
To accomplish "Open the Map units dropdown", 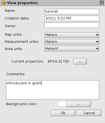I will click(72, 35).
